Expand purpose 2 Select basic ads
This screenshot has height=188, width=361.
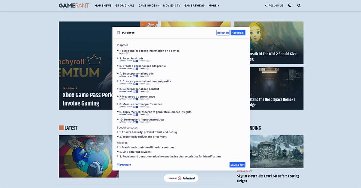coord(118,58)
